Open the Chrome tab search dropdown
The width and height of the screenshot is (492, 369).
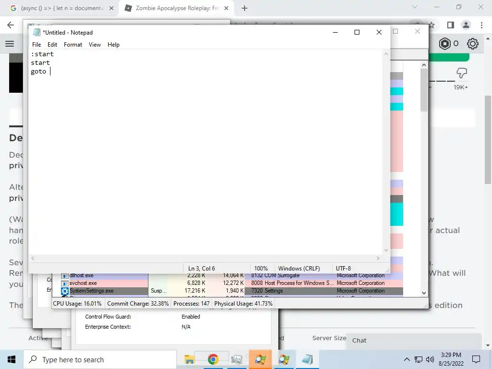point(415,7)
